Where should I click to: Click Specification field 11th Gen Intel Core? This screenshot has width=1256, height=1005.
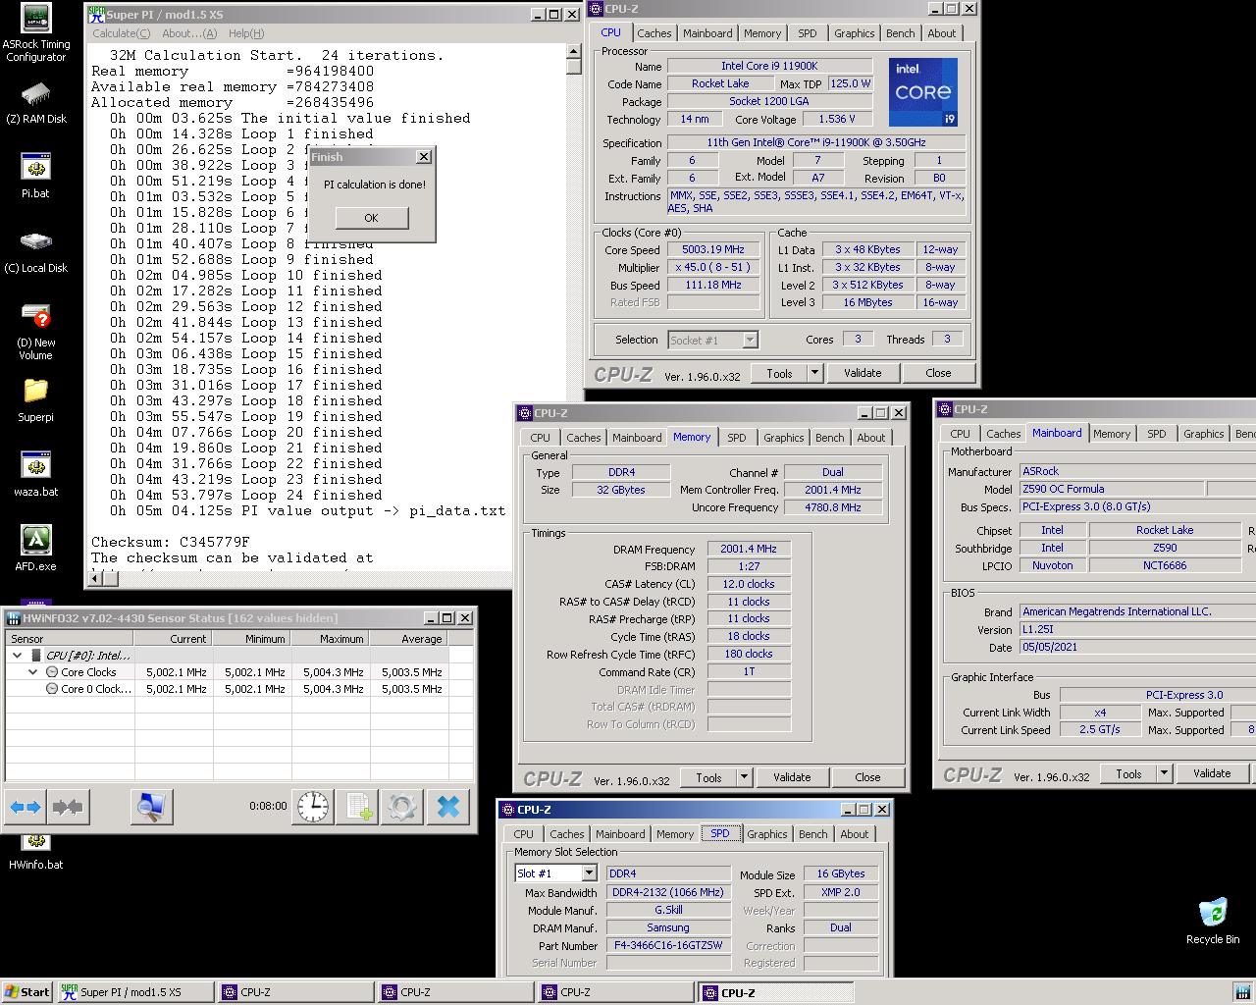pos(816,142)
